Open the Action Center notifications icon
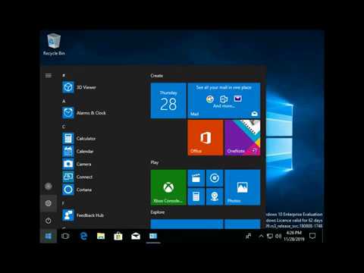The width and height of the screenshot is (364, 273). point(312,236)
